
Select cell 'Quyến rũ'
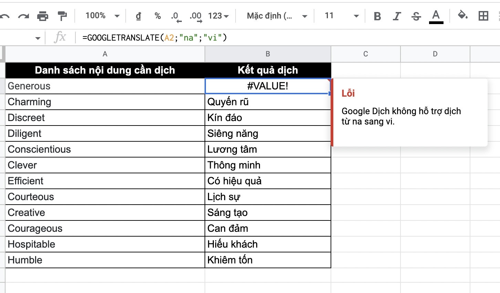pyautogui.click(x=268, y=102)
